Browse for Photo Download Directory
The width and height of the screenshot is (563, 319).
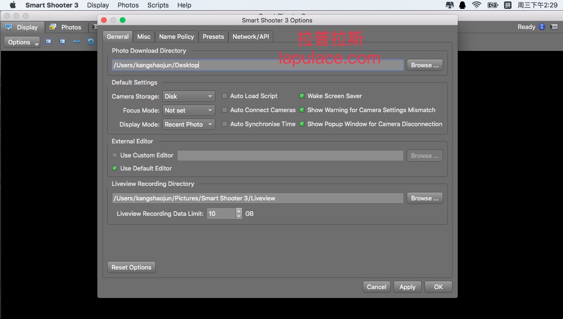(x=425, y=65)
